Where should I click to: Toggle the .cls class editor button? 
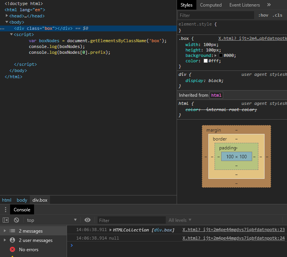(277, 15)
